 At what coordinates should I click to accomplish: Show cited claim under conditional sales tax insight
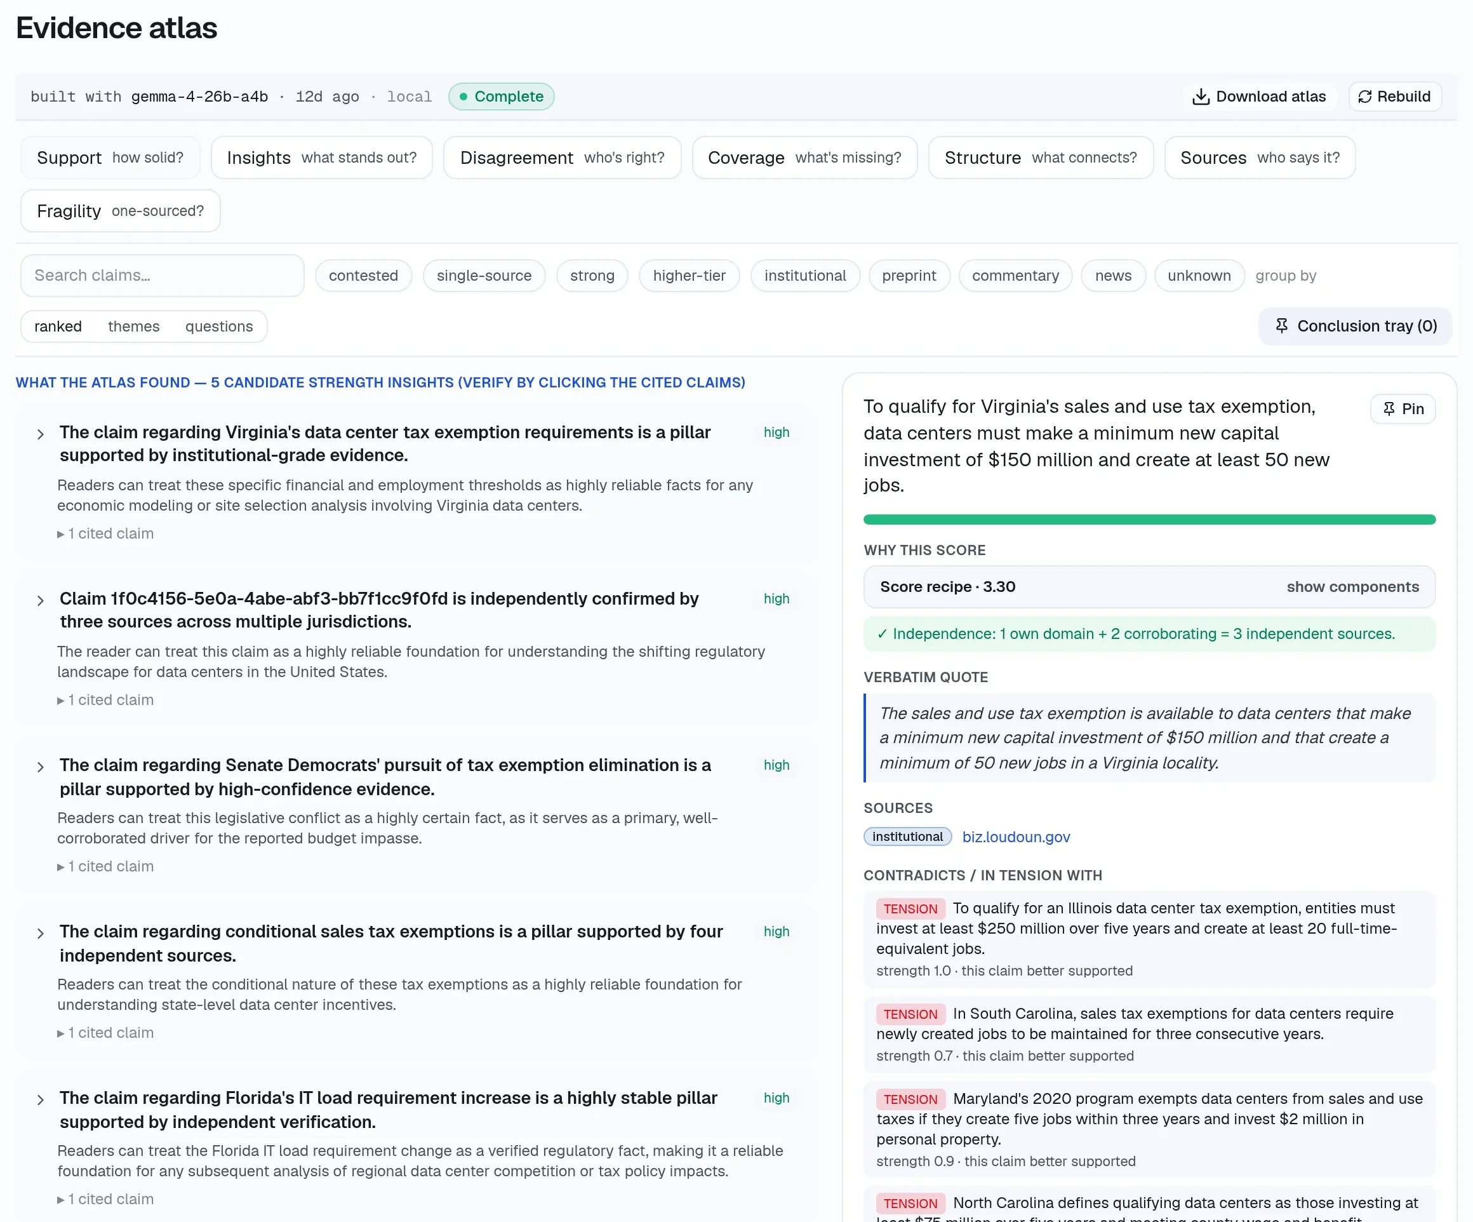[x=105, y=1033]
